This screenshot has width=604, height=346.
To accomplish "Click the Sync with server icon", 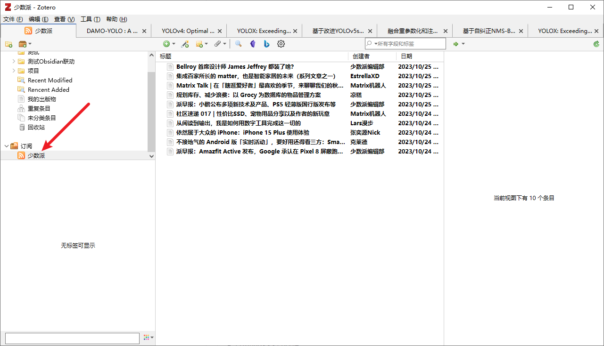I will pyautogui.click(x=596, y=44).
